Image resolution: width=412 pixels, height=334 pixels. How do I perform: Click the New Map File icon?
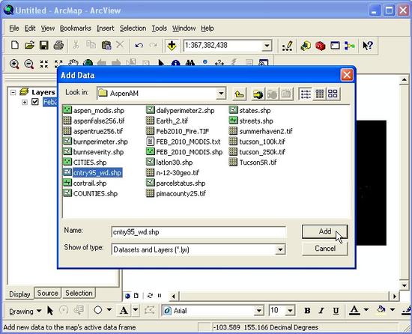15,45
